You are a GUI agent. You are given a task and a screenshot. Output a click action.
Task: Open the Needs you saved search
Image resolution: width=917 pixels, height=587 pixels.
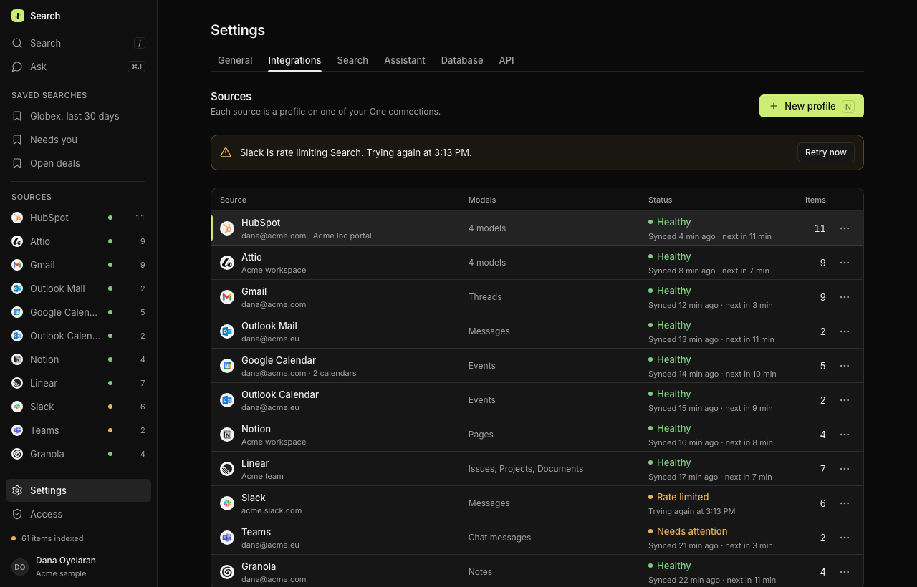(78, 140)
